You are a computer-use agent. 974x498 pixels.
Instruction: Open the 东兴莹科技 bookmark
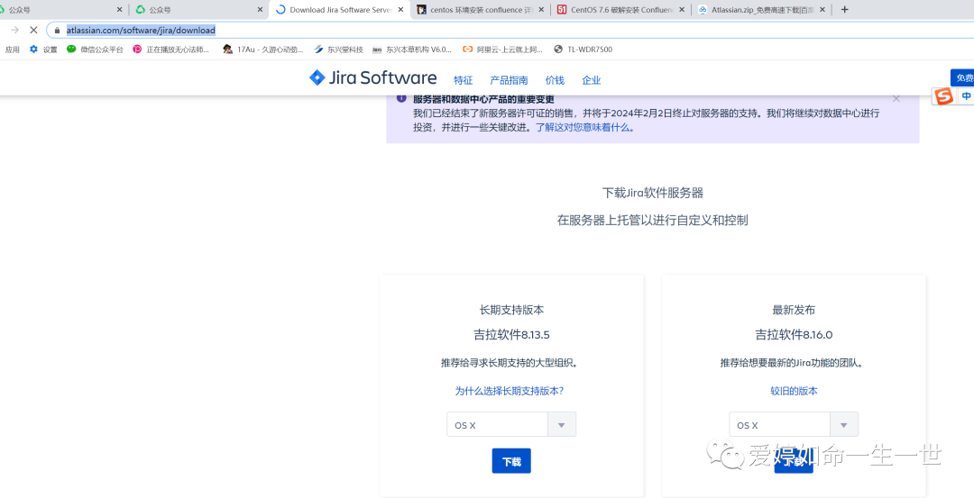(338, 49)
